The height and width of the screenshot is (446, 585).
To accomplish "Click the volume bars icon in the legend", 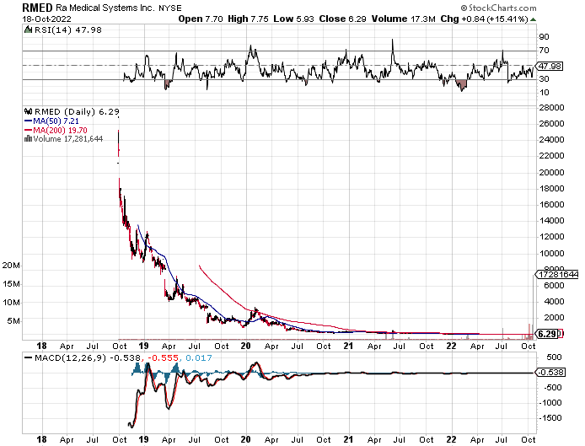I will coord(28,139).
